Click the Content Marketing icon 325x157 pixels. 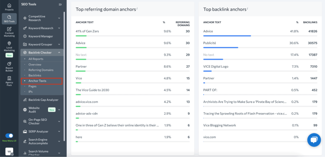(x=9, y=29)
